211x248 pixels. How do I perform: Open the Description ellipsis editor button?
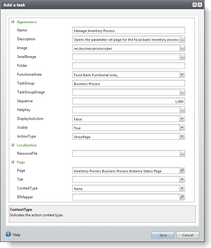click(182, 39)
